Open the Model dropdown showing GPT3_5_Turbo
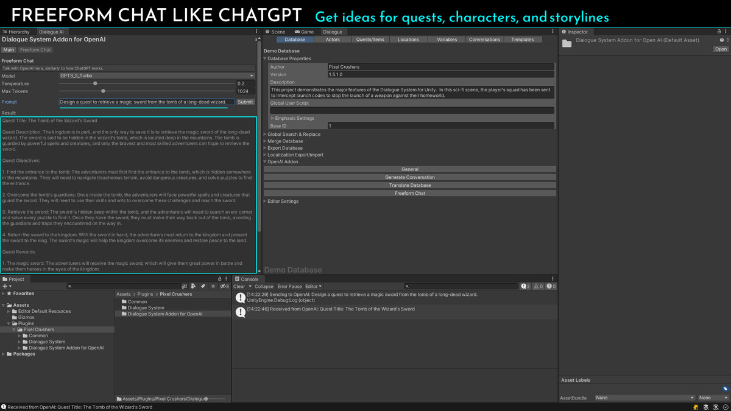The image size is (731, 411). click(157, 76)
